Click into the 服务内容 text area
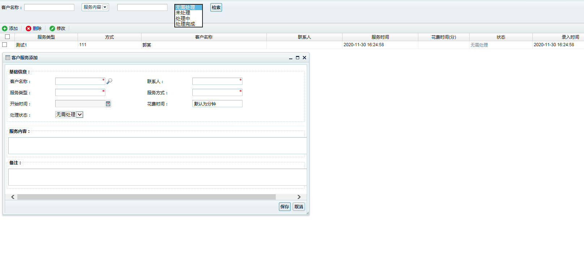The width and height of the screenshot is (584, 265). click(157, 145)
